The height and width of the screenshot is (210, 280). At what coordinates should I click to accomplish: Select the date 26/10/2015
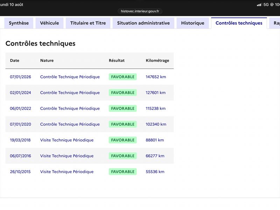[20, 171]
